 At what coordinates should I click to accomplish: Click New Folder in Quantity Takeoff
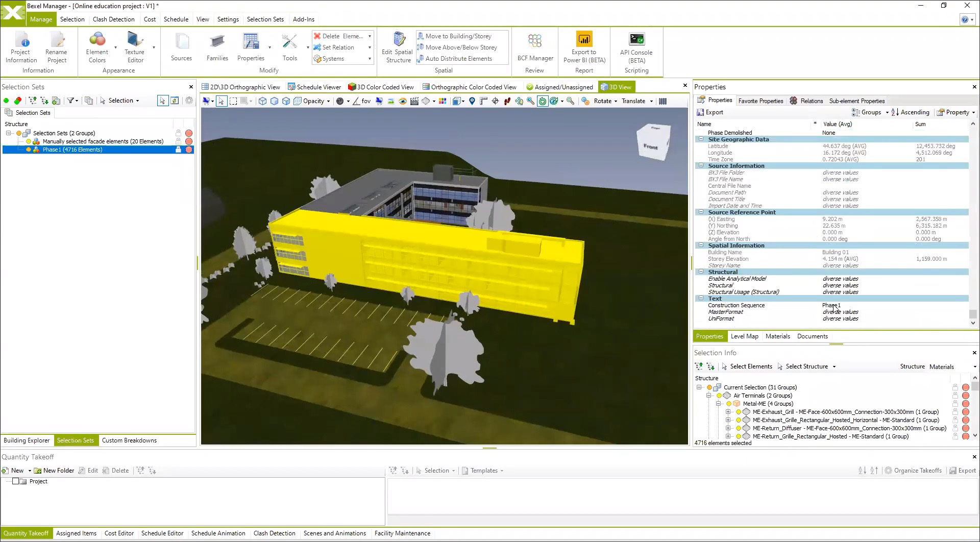click(54, 471)
